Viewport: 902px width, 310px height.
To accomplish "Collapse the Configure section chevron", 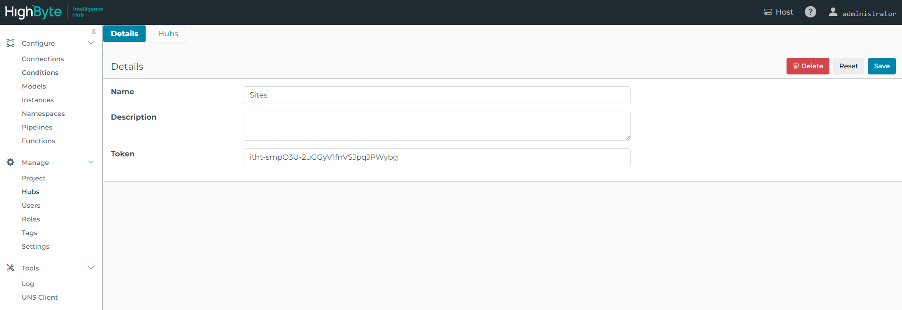I will (x=91, y=43).
